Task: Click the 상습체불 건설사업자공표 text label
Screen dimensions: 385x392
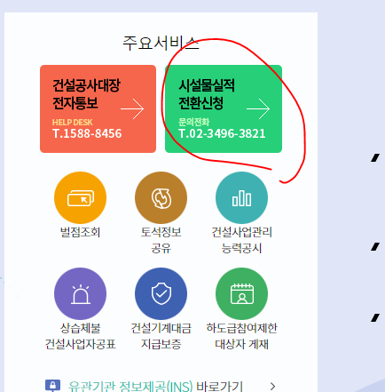Action: 80,336
